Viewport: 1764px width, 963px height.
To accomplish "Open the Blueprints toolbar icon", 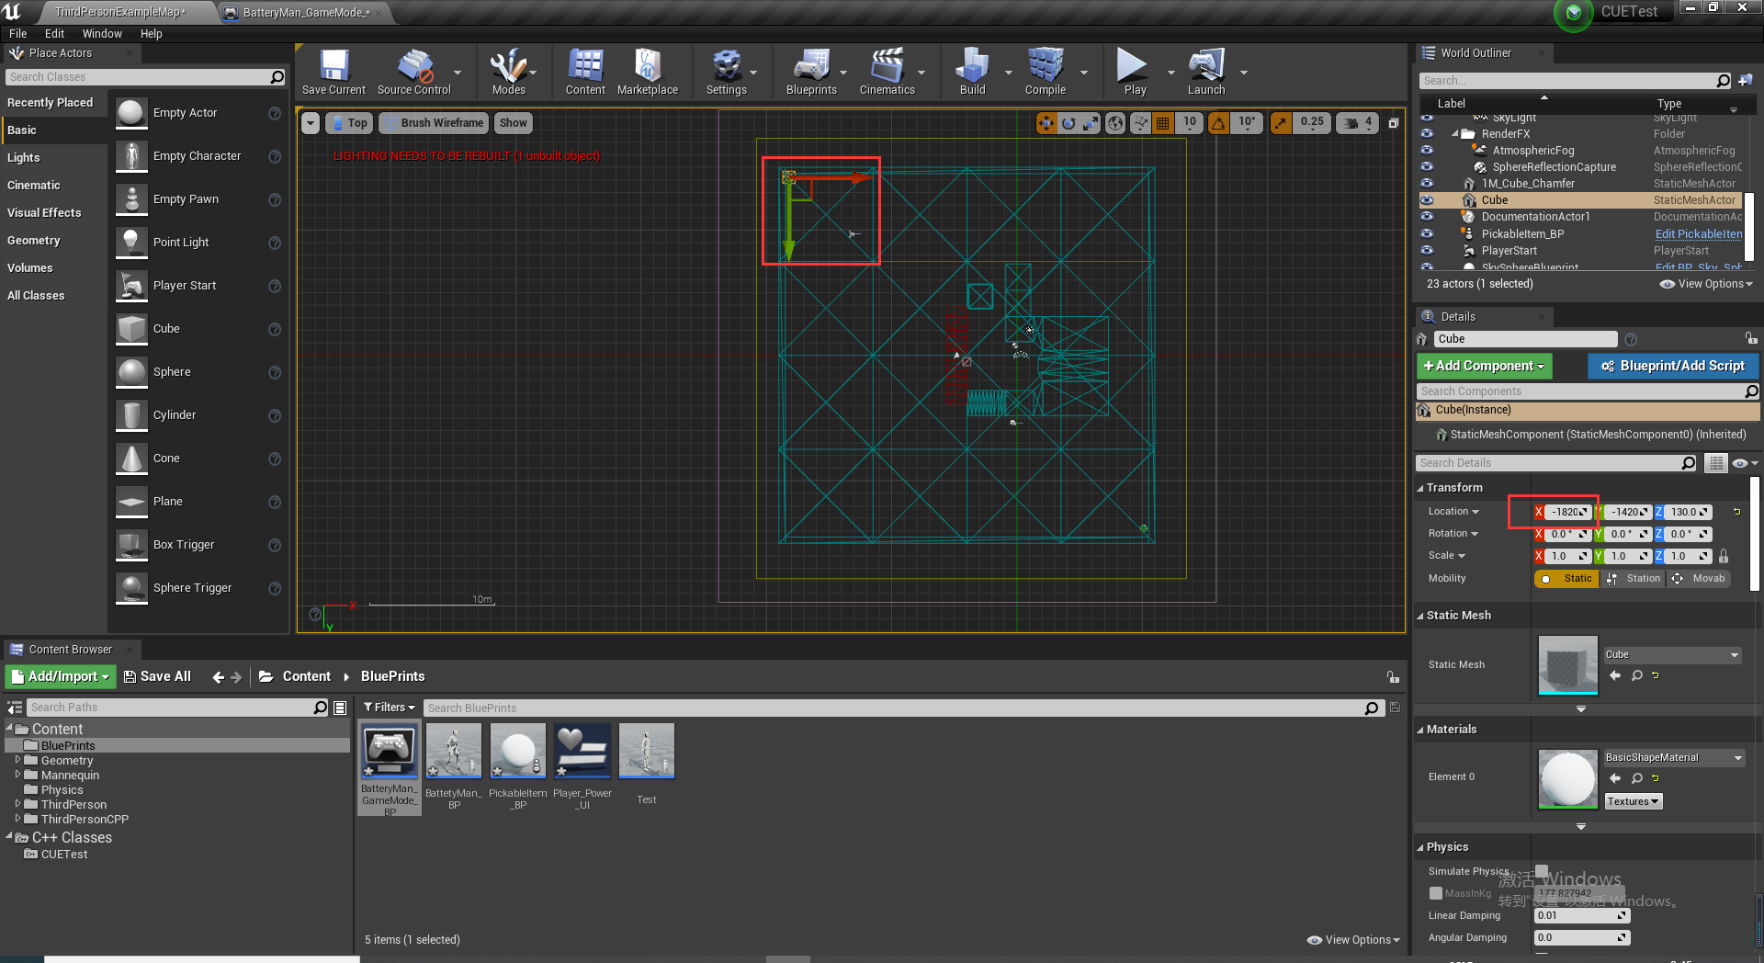I will pyautogui.click(x=811, y=72).
